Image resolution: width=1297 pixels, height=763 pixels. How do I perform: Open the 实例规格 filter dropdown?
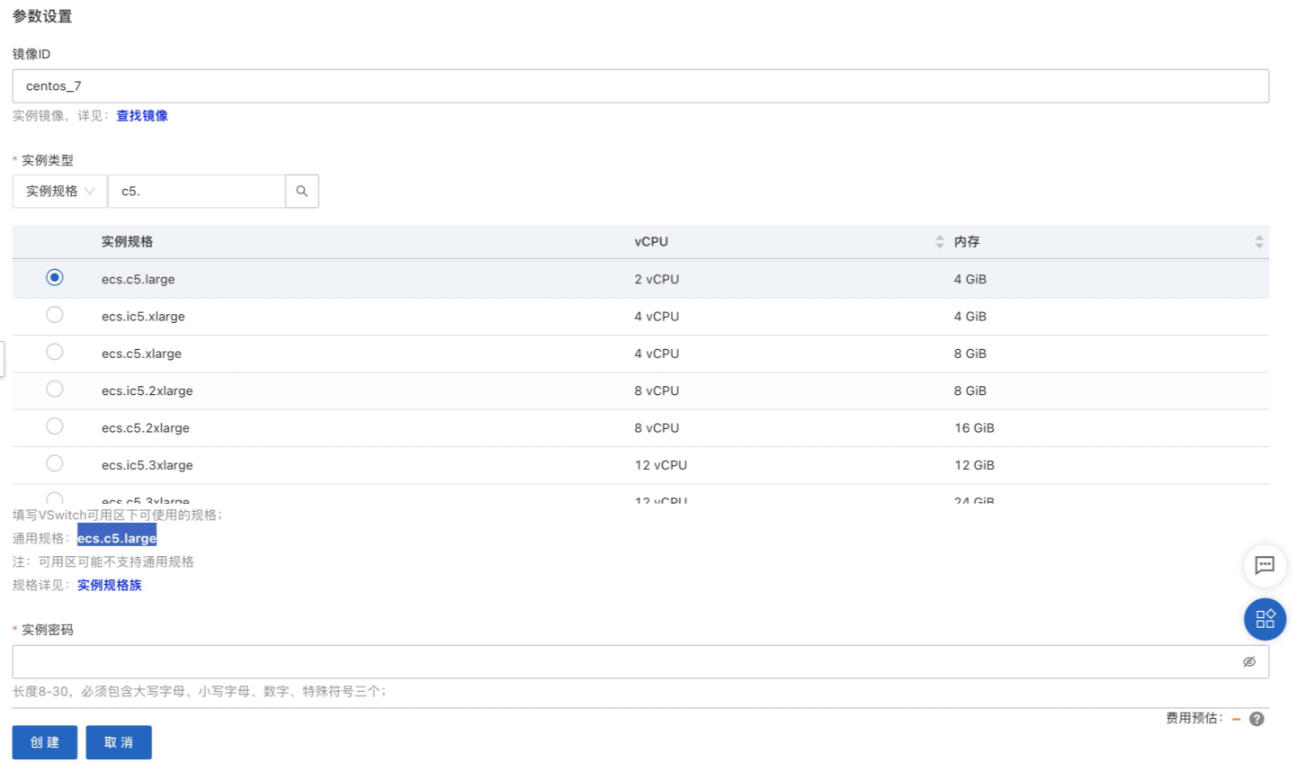click(x=59, y=191)
